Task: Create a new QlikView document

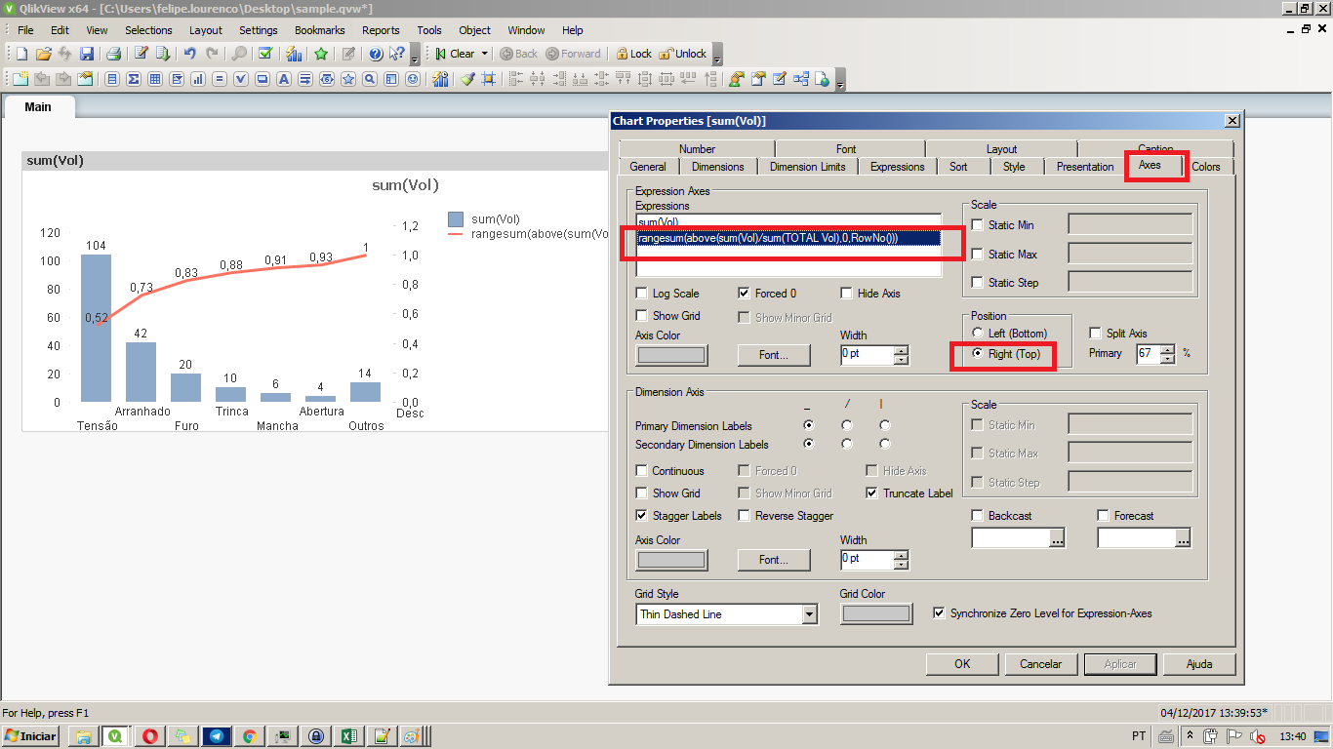Action: tap(21, 54)
